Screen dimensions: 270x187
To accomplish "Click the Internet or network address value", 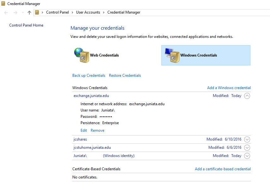I will [147, 104].
